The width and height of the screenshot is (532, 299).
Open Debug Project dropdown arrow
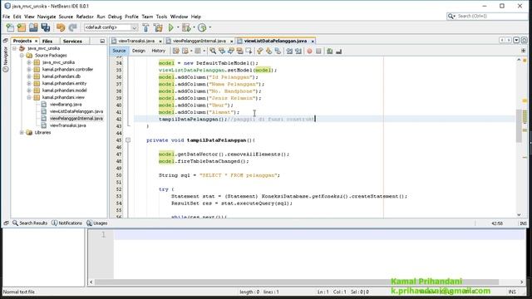coord(194,27)
